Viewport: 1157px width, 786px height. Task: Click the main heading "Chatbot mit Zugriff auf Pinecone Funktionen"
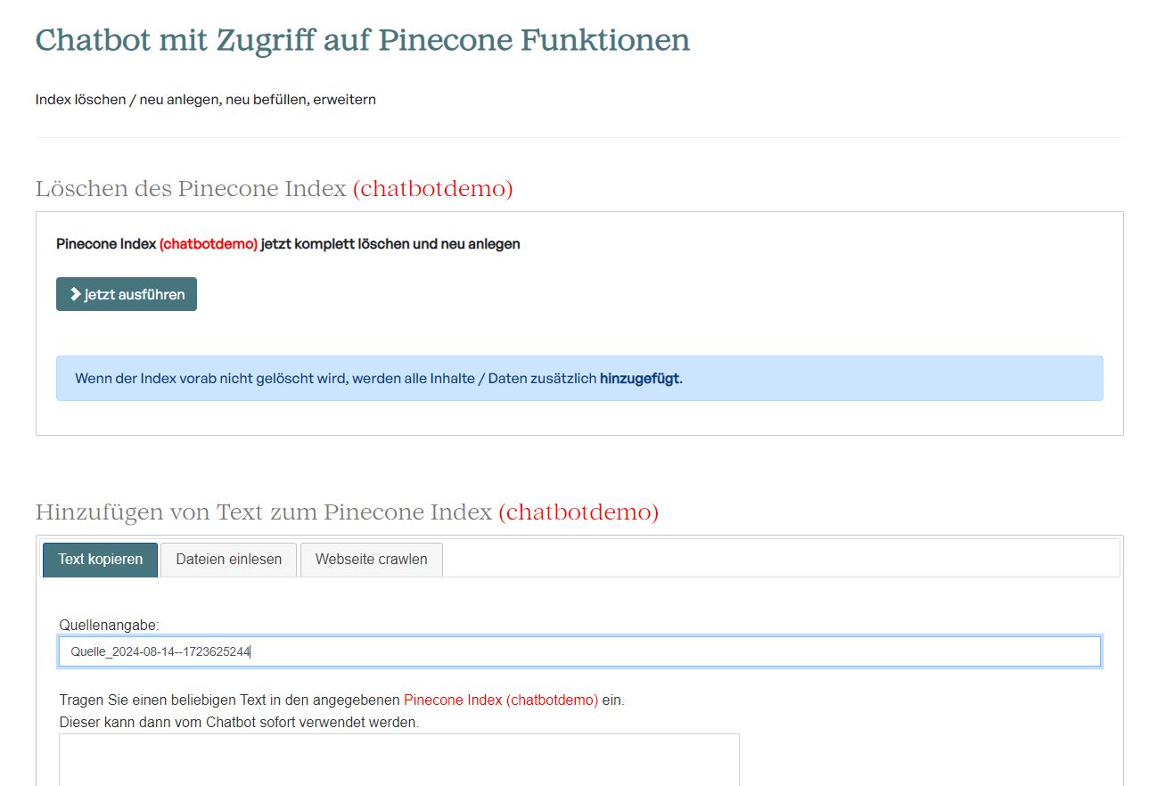(362, 41)
